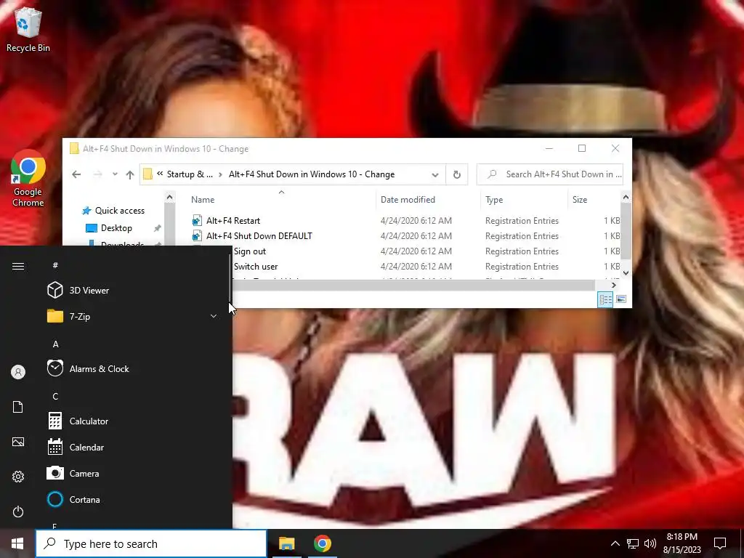Open the 7-Zip folder in Start
Image resolution: width=744 pixels, height=558 pixels.
point(133,317)
